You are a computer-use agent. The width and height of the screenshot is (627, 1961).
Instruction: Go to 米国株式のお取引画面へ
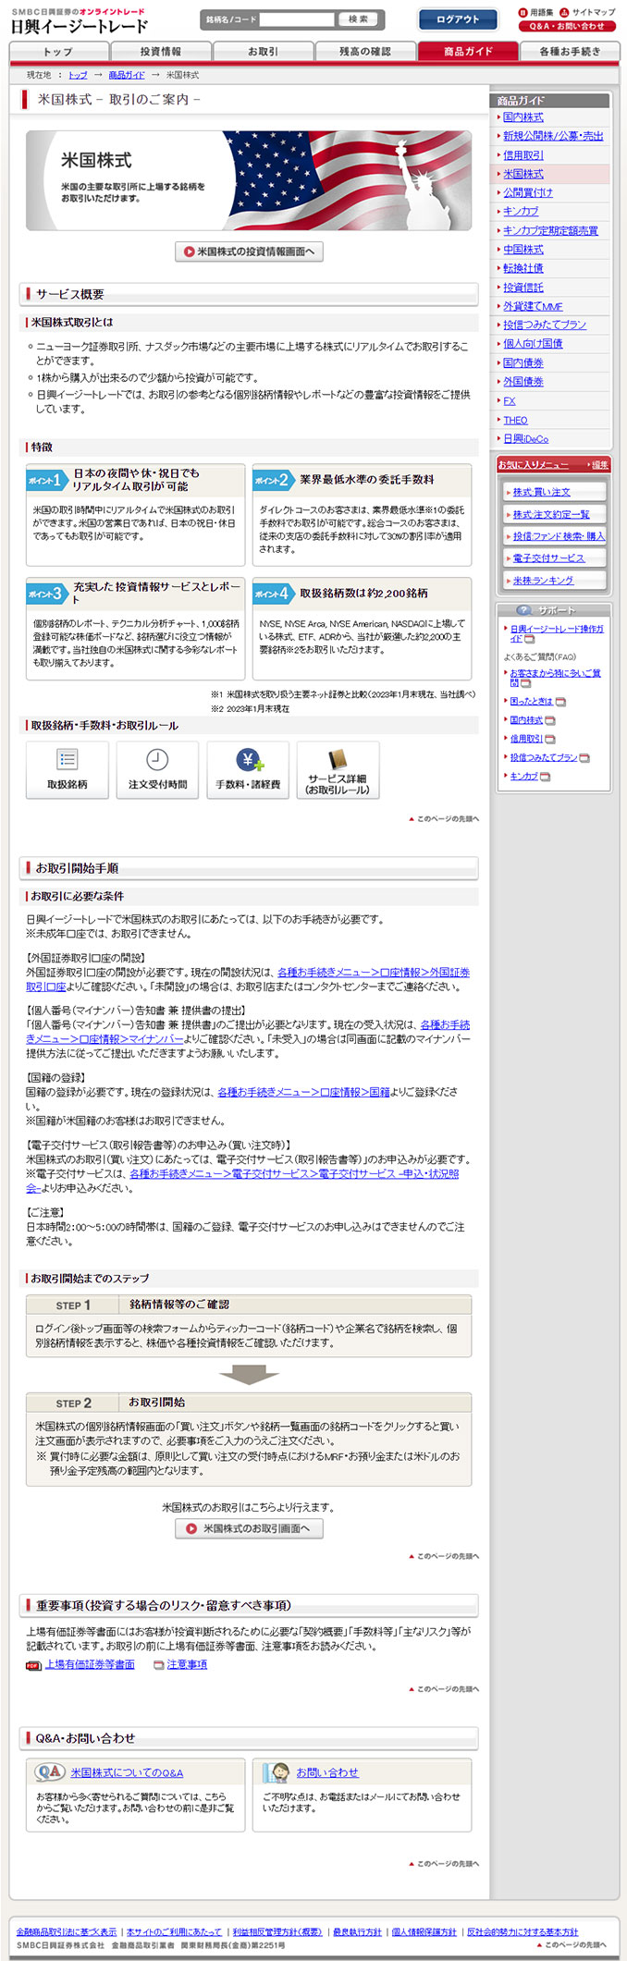click(x=249, y=1529)
